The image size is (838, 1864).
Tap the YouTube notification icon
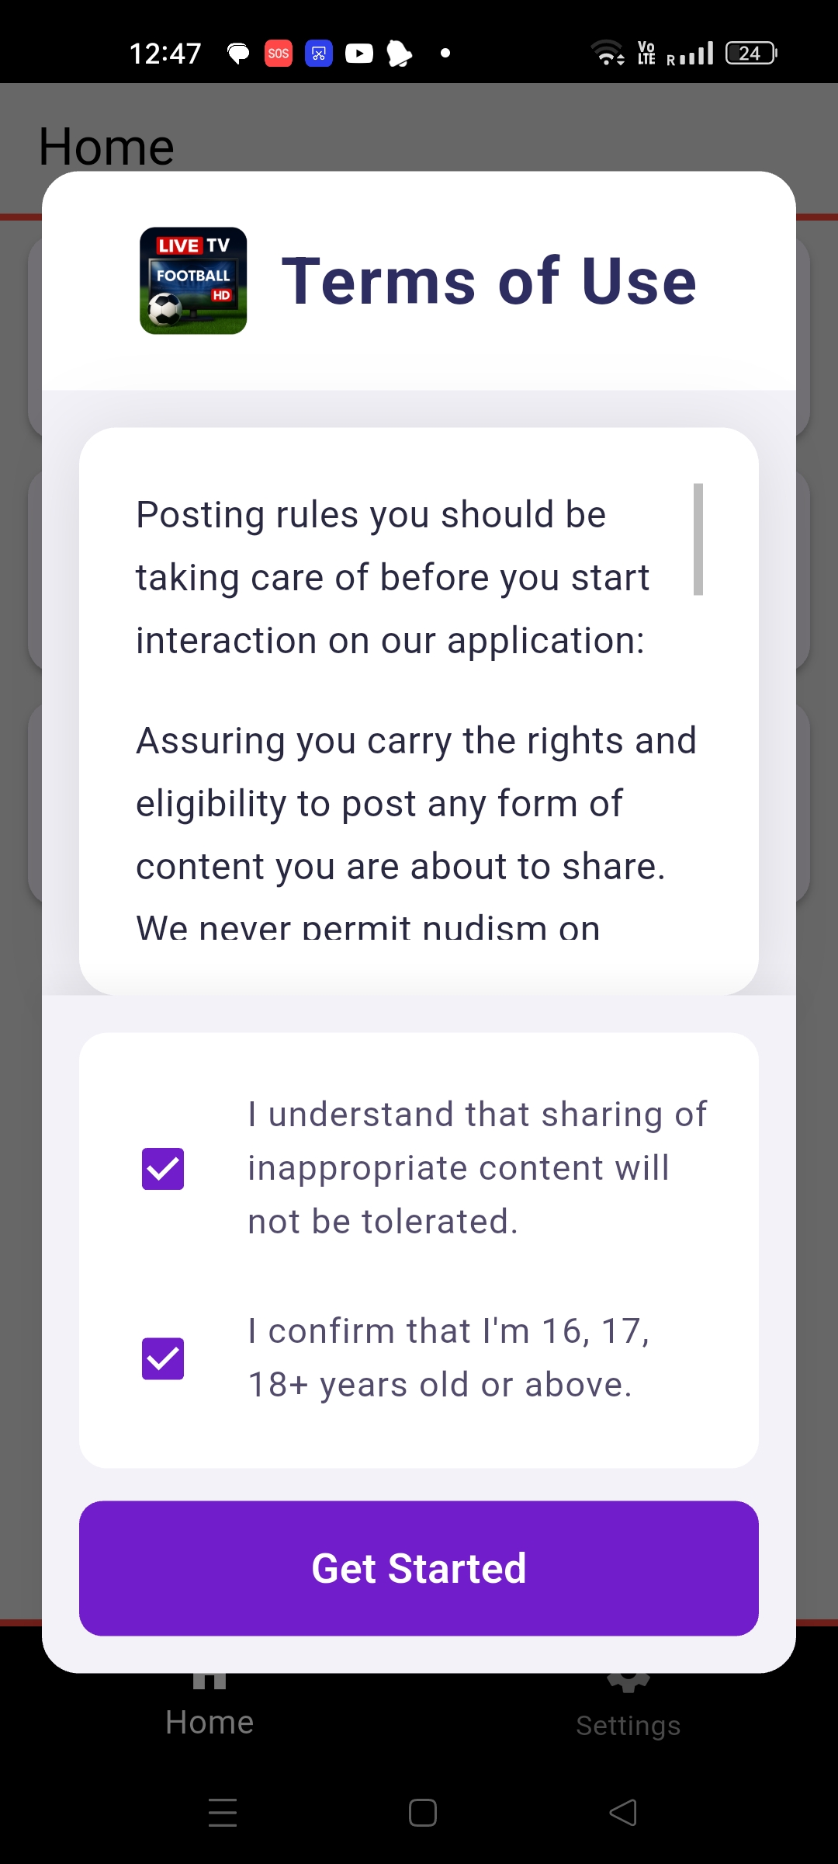(x=358, y=53)
